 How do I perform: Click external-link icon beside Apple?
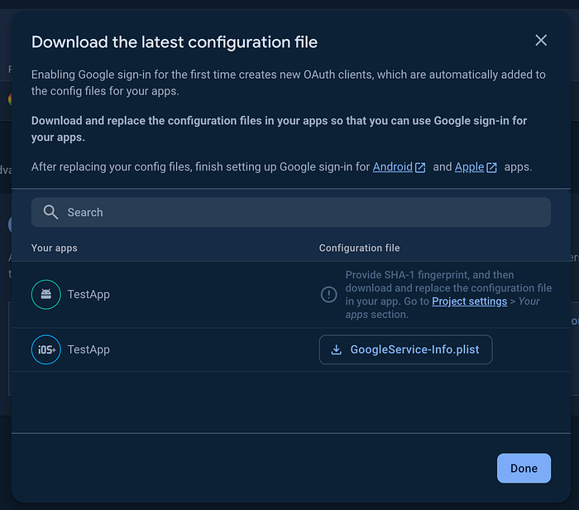pyautogui.click(x=492, y=167)
